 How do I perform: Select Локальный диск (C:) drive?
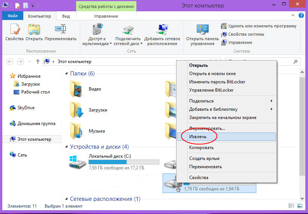click(114, 162)
